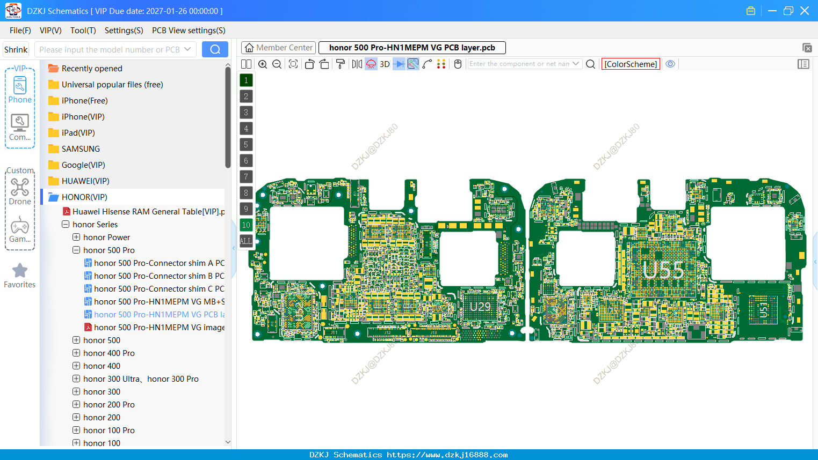Screen dimensions: 818x460
Task: Open honor 500 Pro-HN1MEPM VG image PDF
Action: tap(154, 328)
